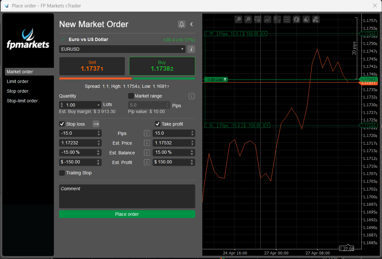Show Pips row info icon
This screenshot has width=382, height=259.
coord(147,133)
